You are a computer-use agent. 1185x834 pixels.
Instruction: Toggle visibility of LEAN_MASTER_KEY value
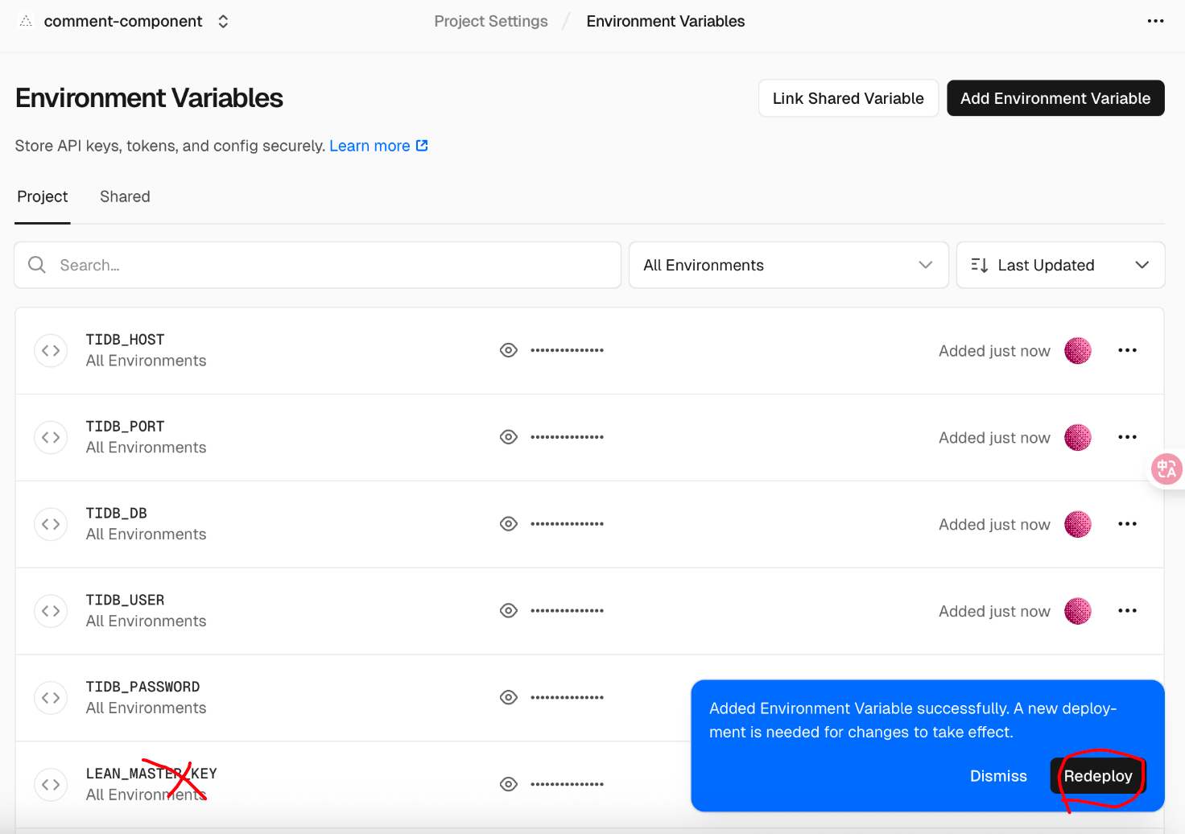(508, 784)
